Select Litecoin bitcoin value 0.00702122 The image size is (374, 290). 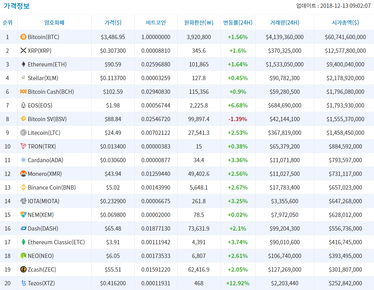click(x=156, y=132)
